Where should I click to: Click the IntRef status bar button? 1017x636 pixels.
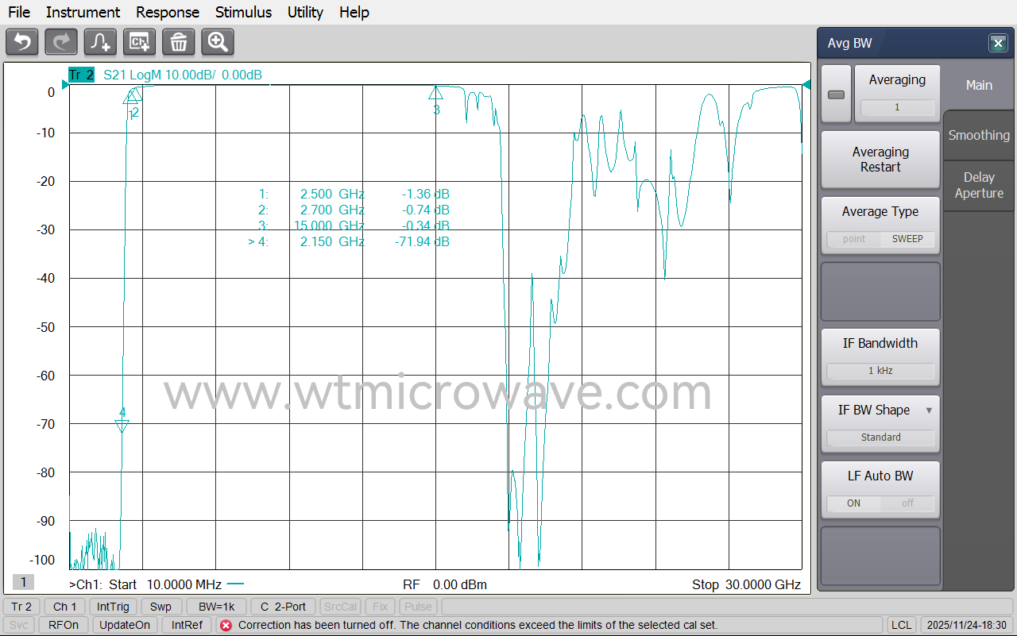(187, 625)
